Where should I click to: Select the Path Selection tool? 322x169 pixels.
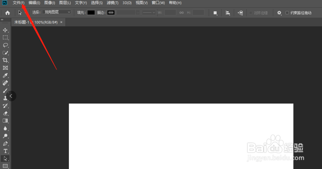click(x=5, y=158)
